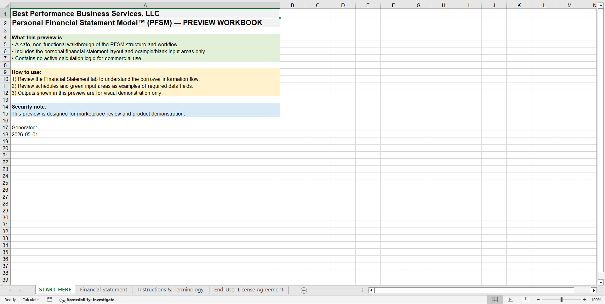Click the horizontal scrollbar right arrow
Viewport: 605px width, 304px height.
[594, 290]
